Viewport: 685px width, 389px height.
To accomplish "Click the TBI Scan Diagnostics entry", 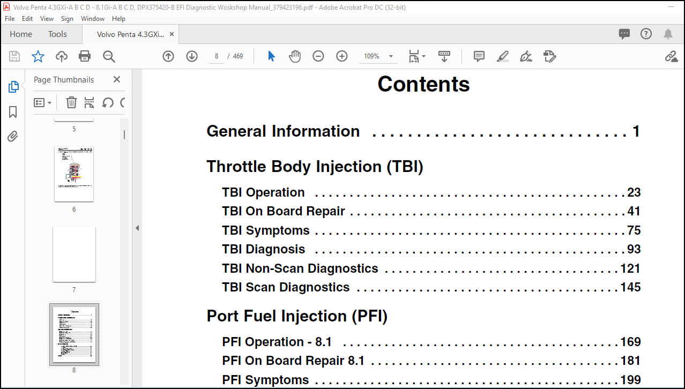I will (431, 287).
